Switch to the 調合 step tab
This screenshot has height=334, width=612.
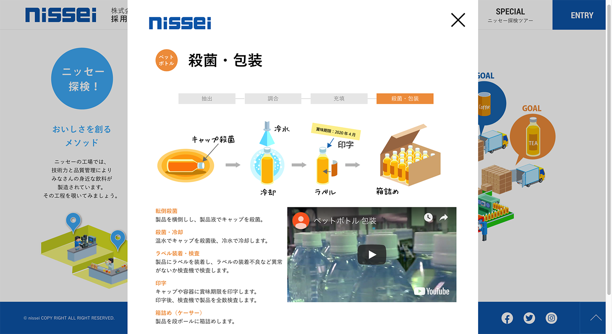tap(273, 99)
